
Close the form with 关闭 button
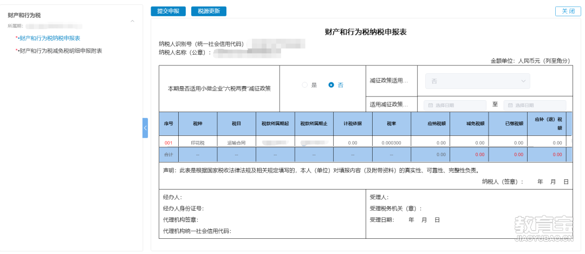coord(568,11)
